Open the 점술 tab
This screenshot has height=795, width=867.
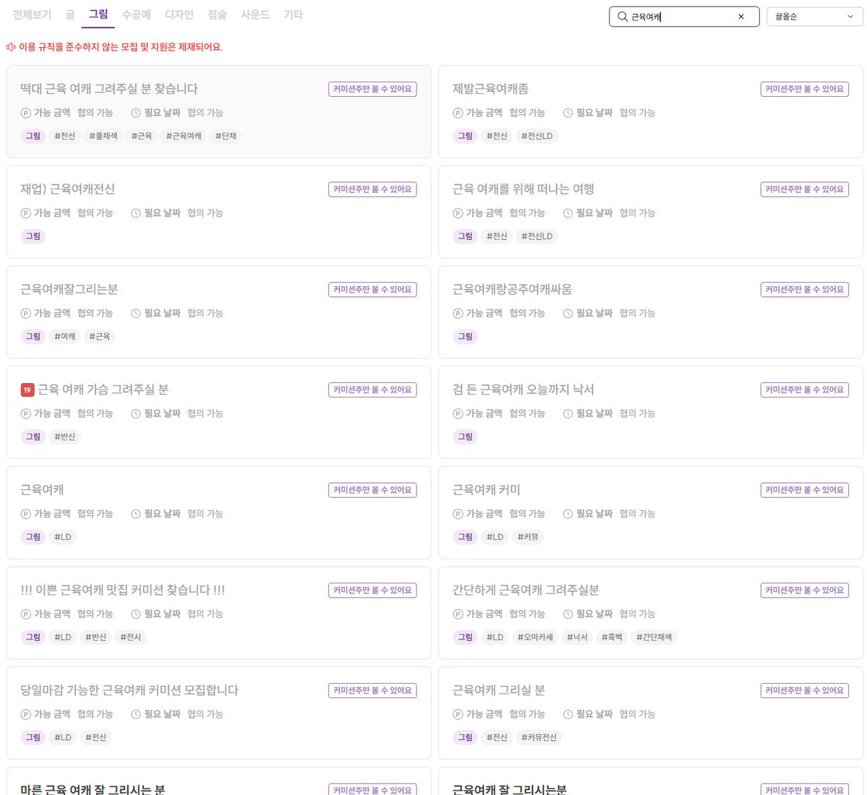218,15
